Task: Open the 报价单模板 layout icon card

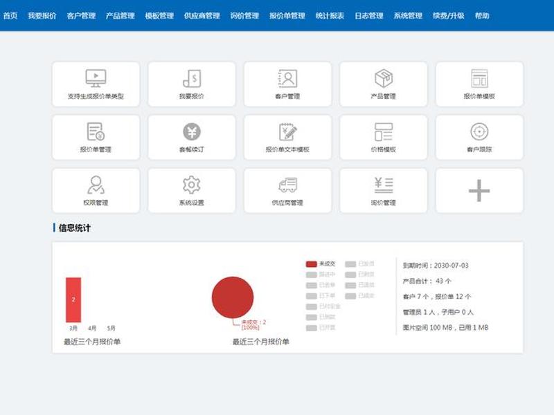Action: click(479, 84)
